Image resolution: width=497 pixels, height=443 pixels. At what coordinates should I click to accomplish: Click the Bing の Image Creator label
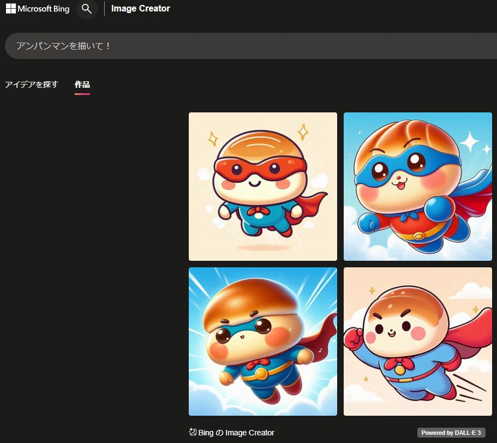click(236, 433)
